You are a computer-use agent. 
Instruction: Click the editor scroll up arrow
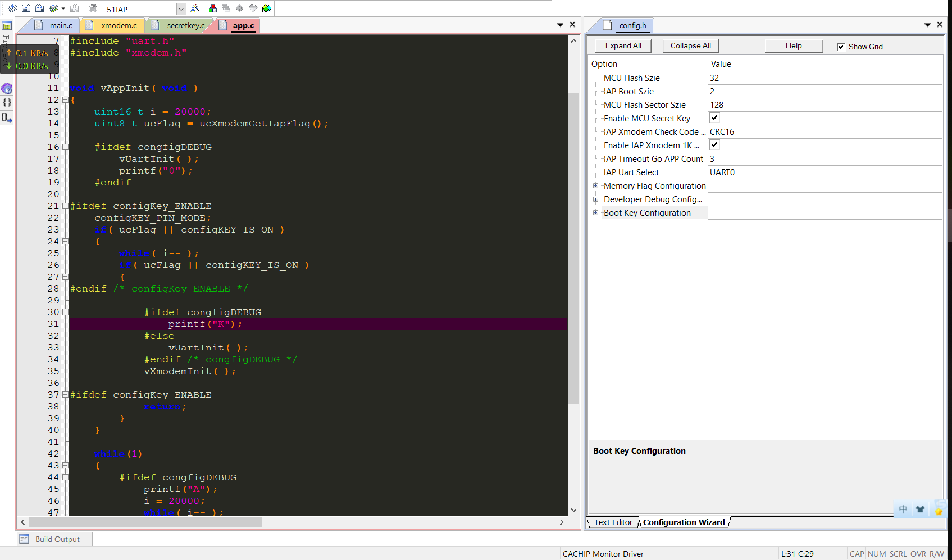pyautogui.click(x=573, y=41)
